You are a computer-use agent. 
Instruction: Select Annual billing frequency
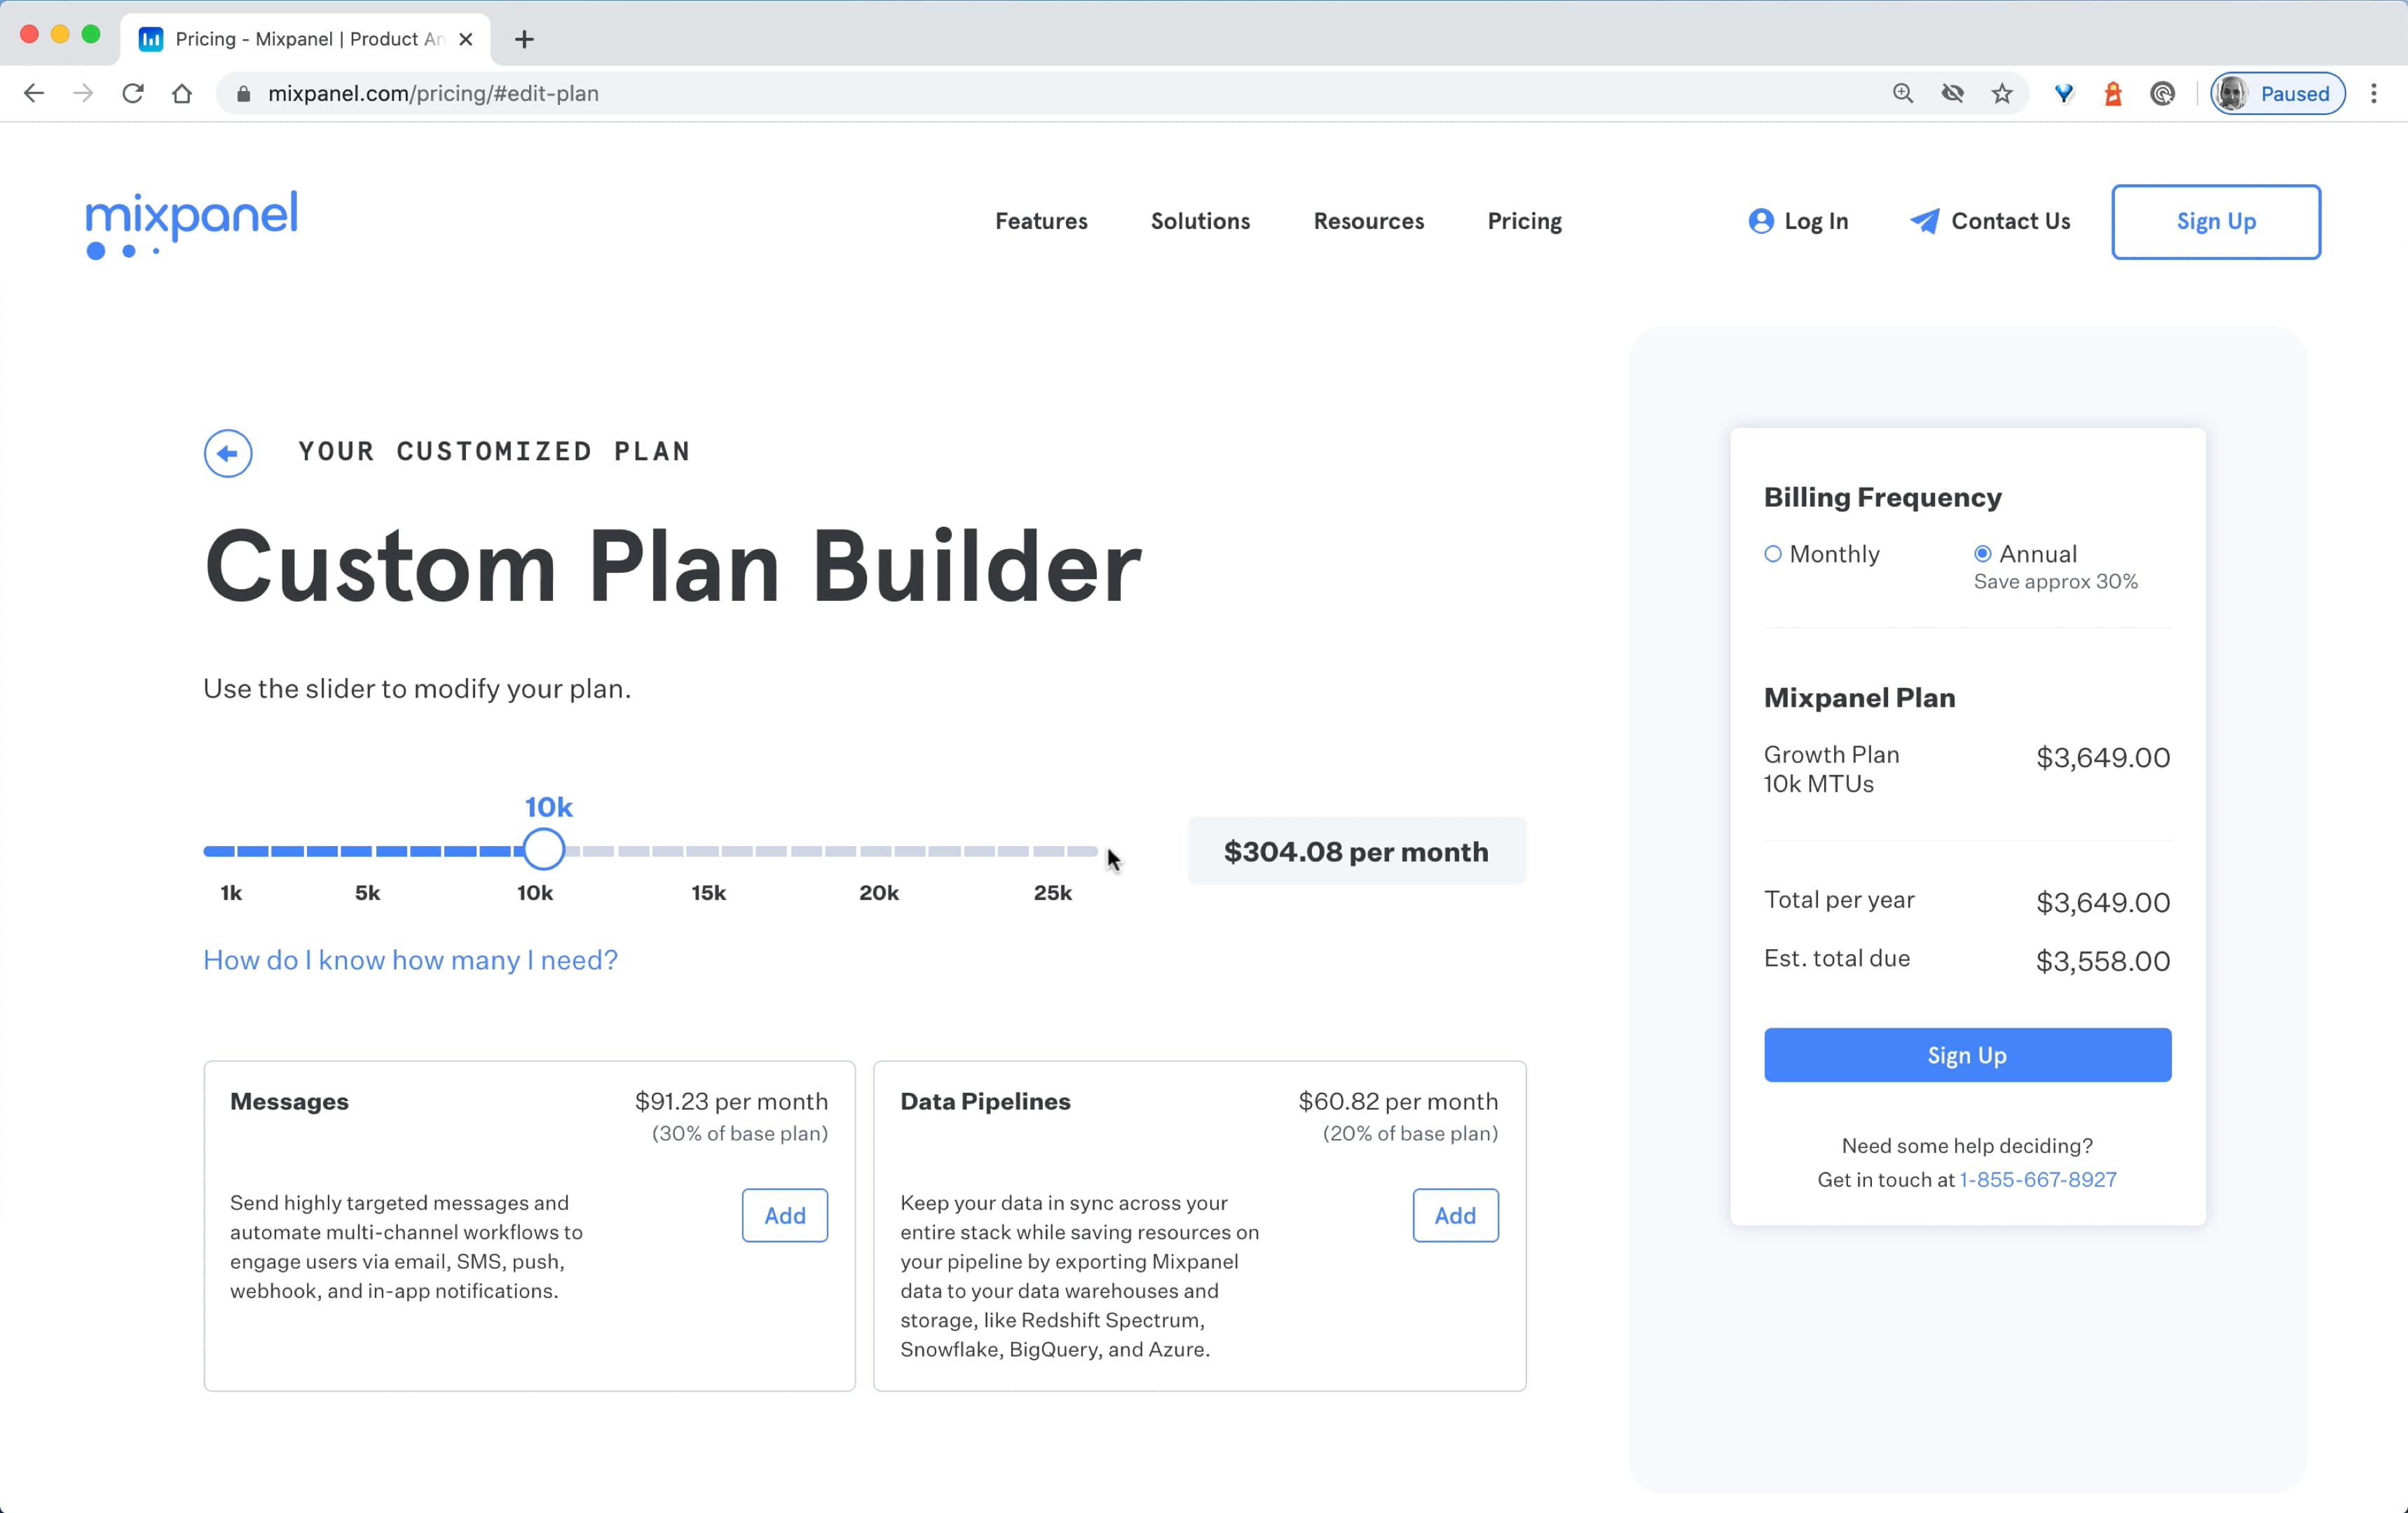click(1982, 553)
